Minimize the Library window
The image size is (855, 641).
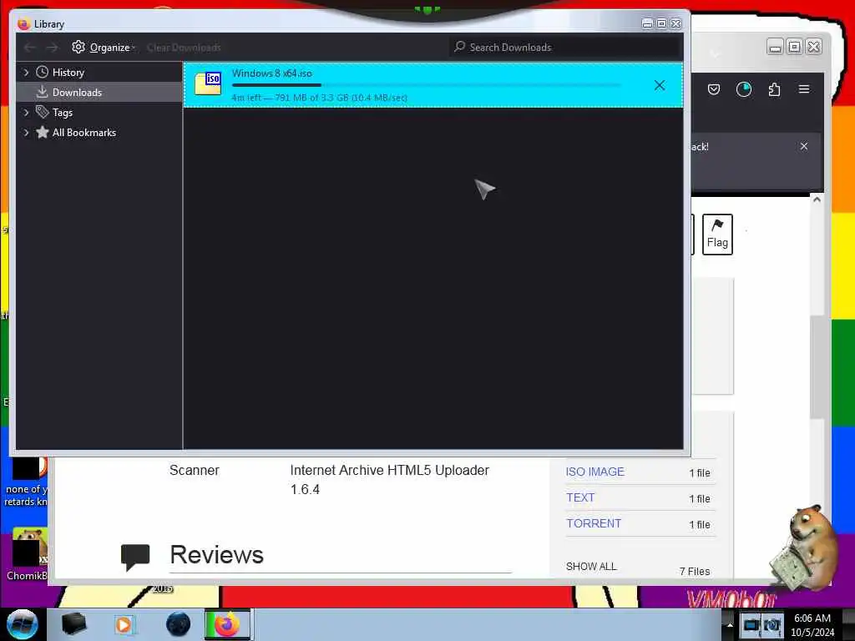click(647, 23)
